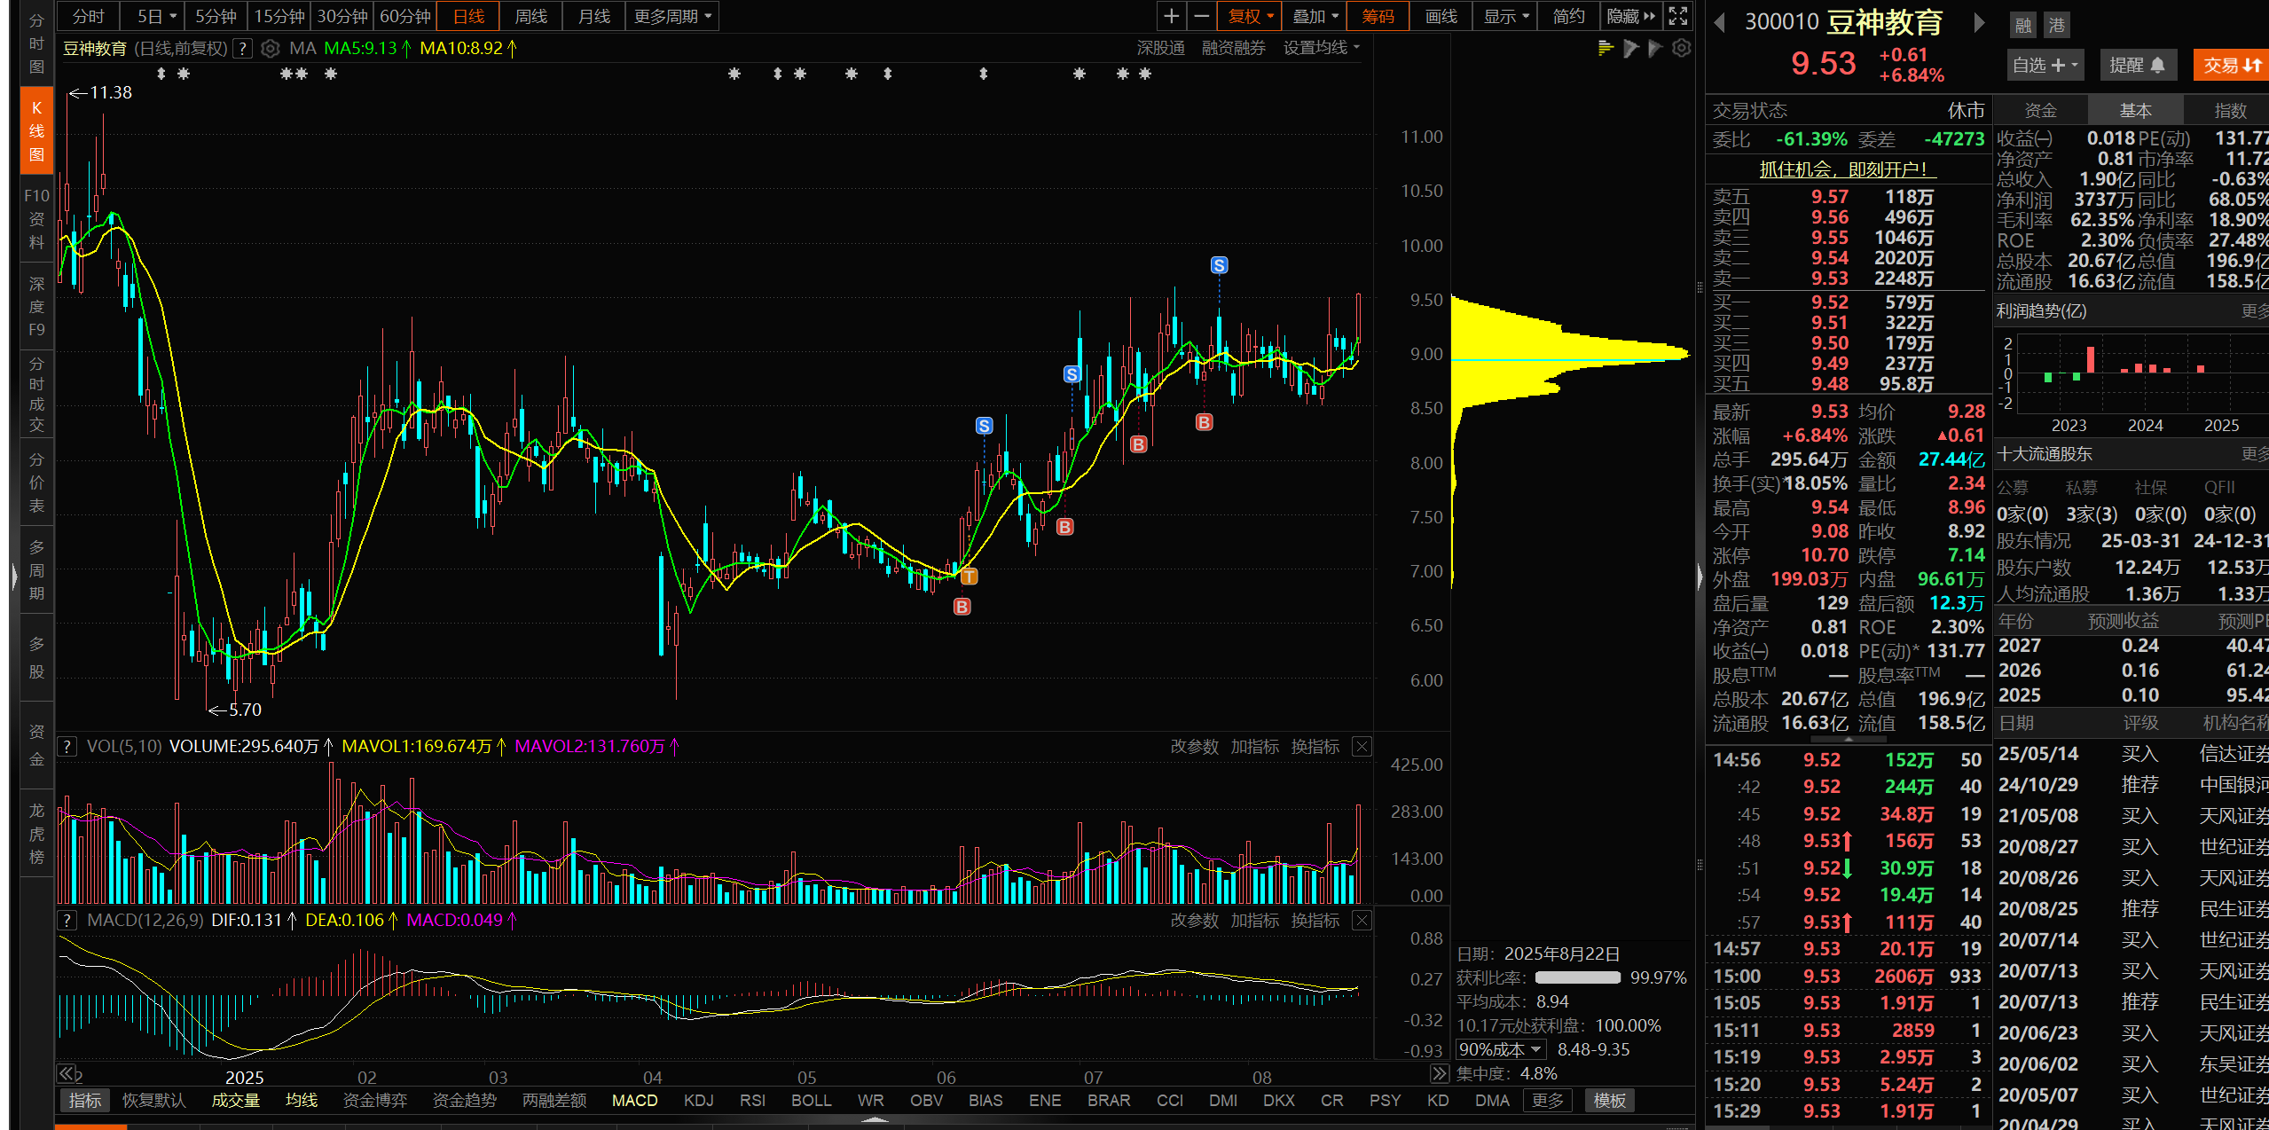This screenshot has width=2269, height=1130.
Task: Click the orange T marker on chart
Action: click(970, 577)
